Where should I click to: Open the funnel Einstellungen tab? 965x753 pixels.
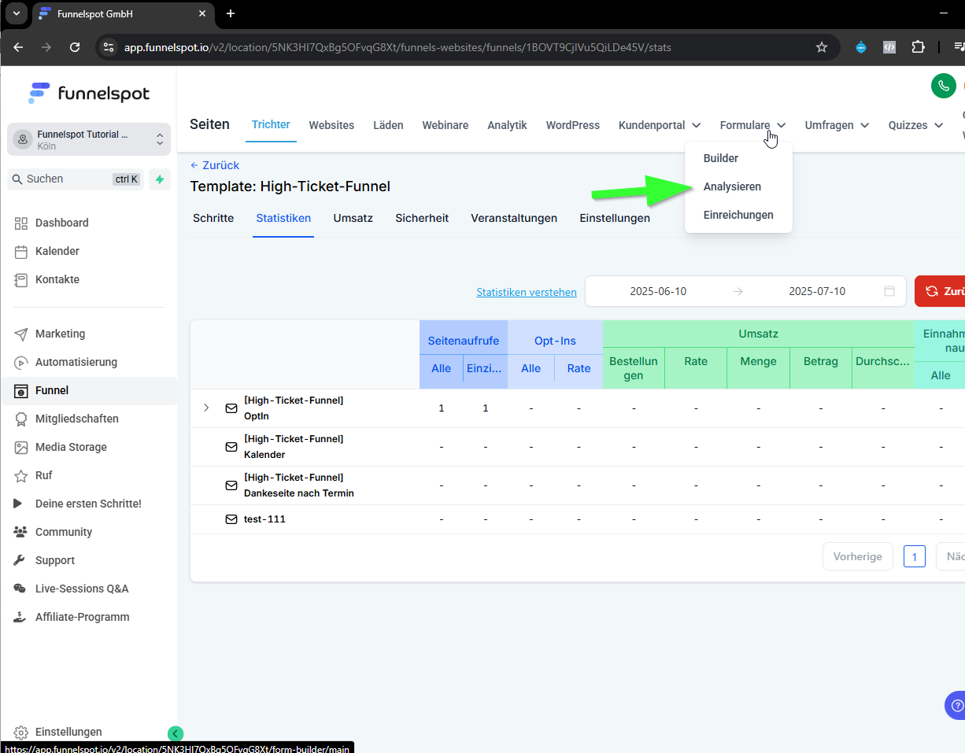[615, 218]
